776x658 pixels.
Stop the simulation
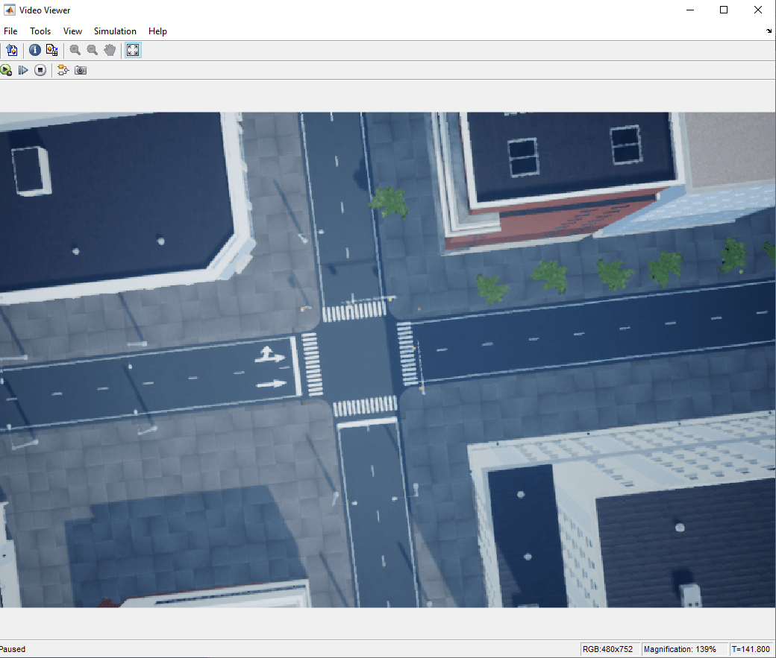(40, 70)
